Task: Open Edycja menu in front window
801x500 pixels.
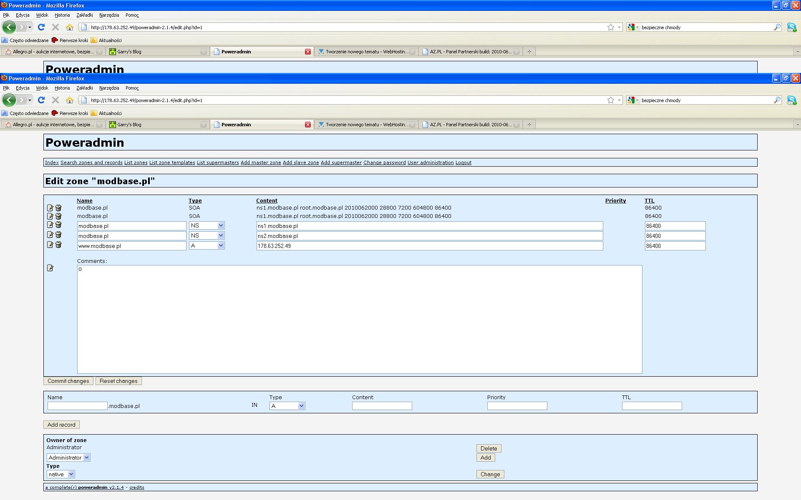Action: point(23,88)
